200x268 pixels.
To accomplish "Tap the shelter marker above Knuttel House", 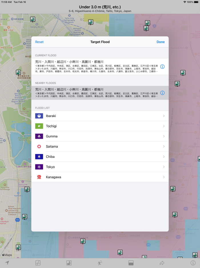I will [x=177, y=84].
